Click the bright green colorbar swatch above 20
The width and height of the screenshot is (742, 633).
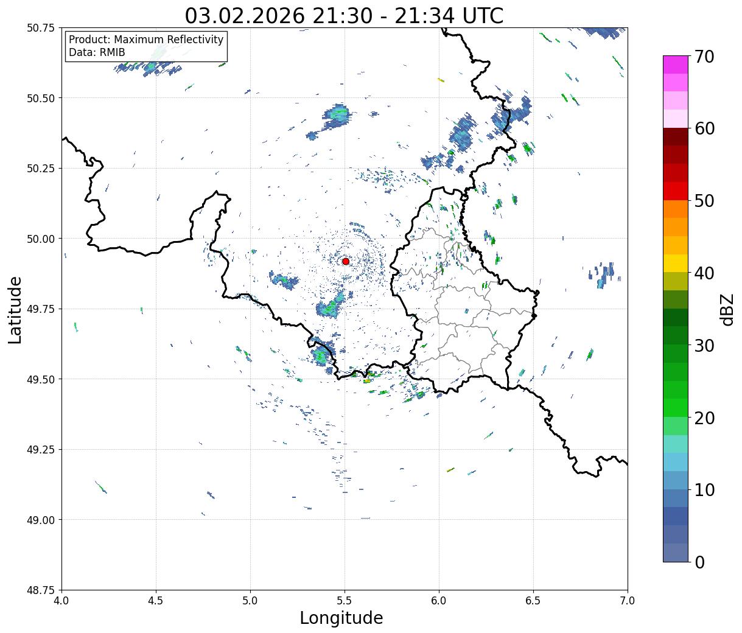coord(675,407)
